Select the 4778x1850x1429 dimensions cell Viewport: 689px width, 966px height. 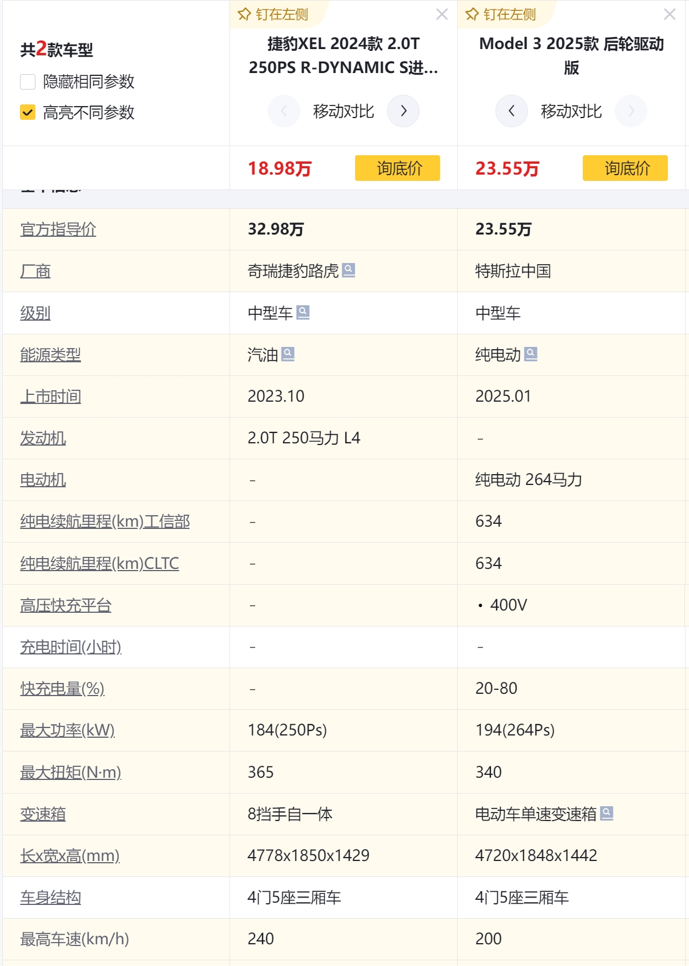308,855
